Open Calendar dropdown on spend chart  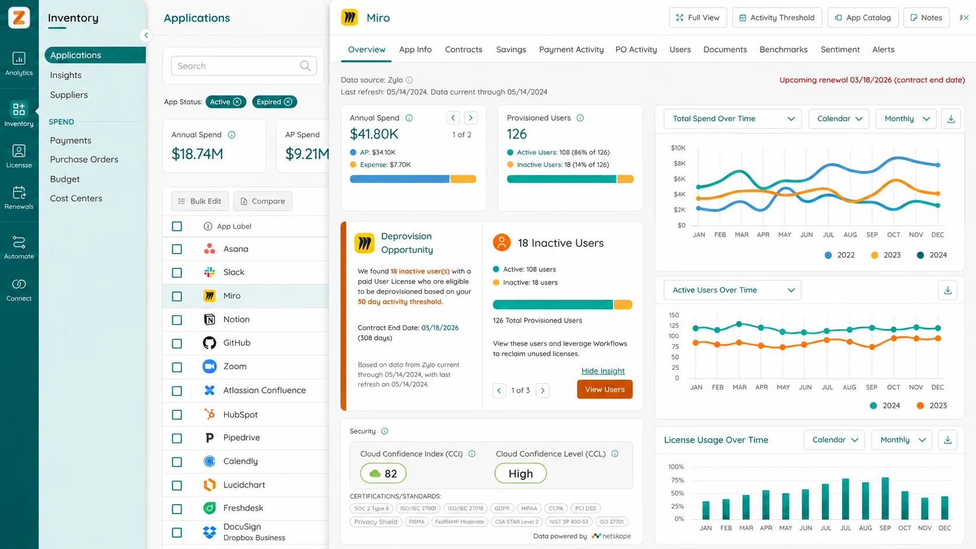839,119
